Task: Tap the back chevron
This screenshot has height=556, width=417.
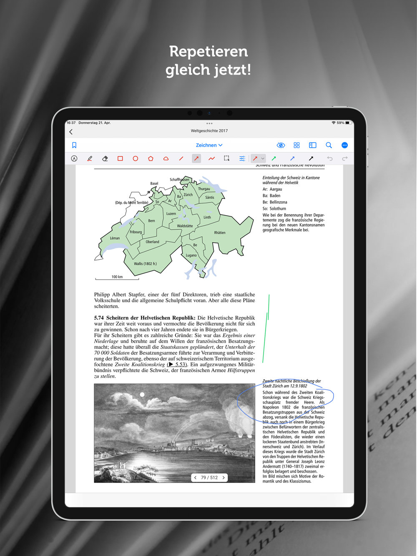Action: 71,132
